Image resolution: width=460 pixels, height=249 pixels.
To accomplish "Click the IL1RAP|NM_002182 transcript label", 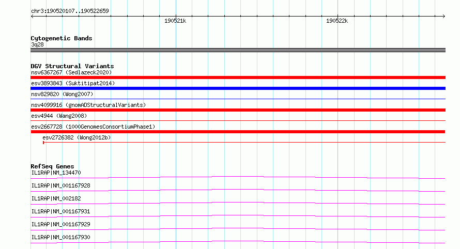I will (x=56, y=198).
